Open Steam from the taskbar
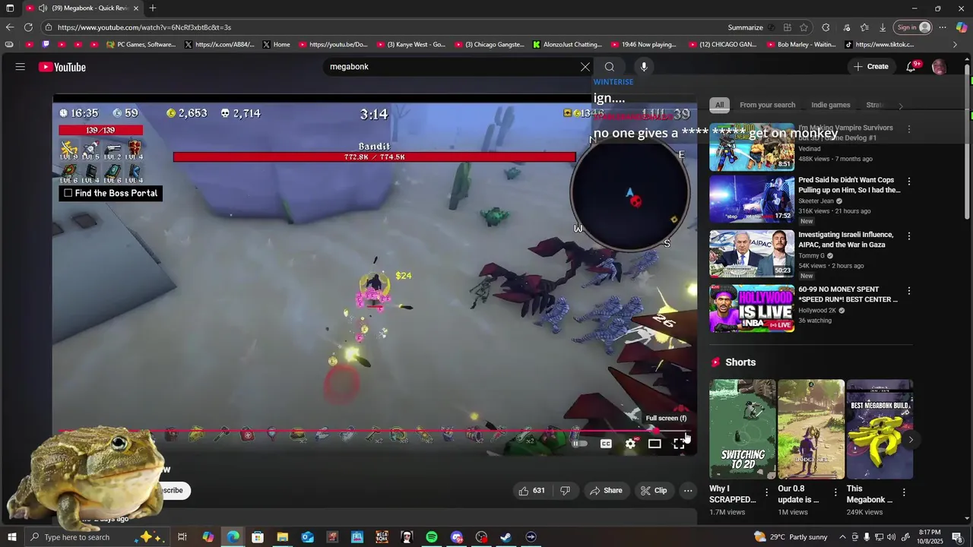 coord(506,537)
